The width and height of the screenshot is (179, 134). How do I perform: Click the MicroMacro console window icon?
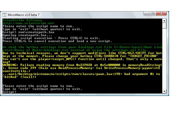4,15
